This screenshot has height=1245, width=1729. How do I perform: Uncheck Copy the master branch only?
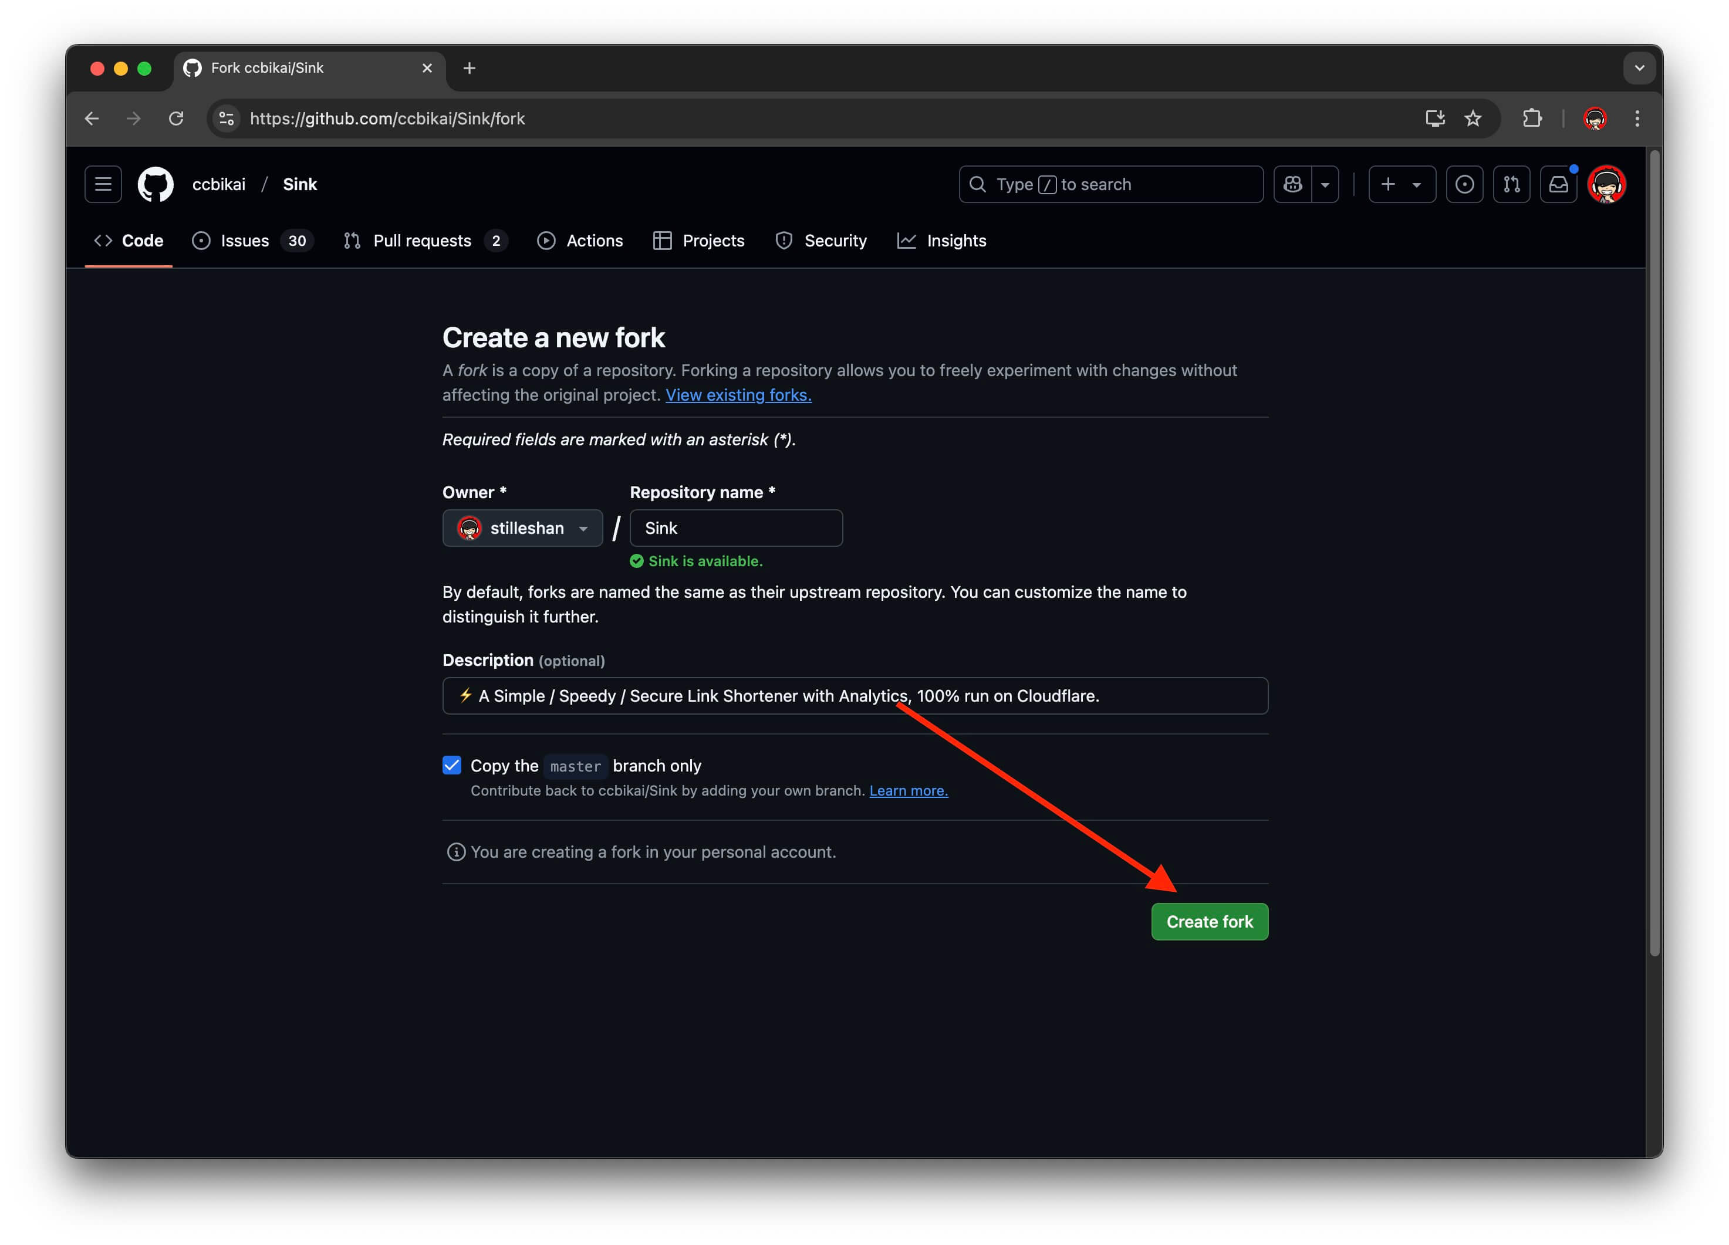452,765
